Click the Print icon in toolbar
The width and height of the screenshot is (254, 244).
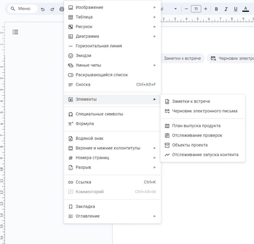(61, 9)
